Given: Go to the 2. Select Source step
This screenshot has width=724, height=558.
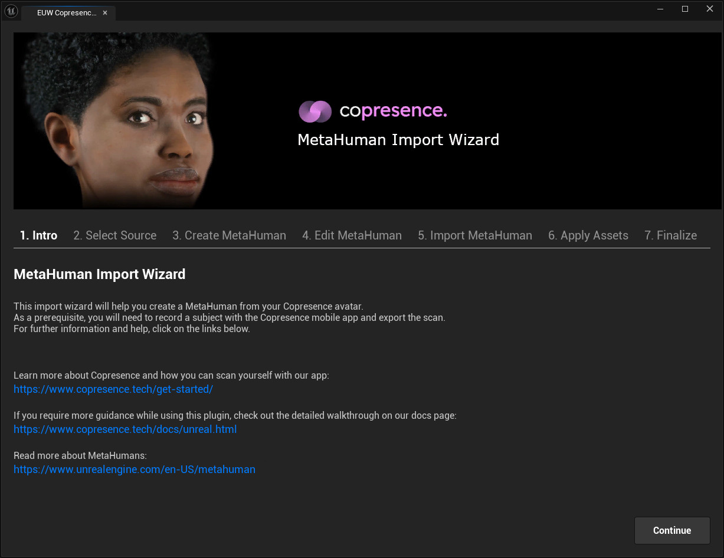Looking at the screenshot, I should [115, 235].
